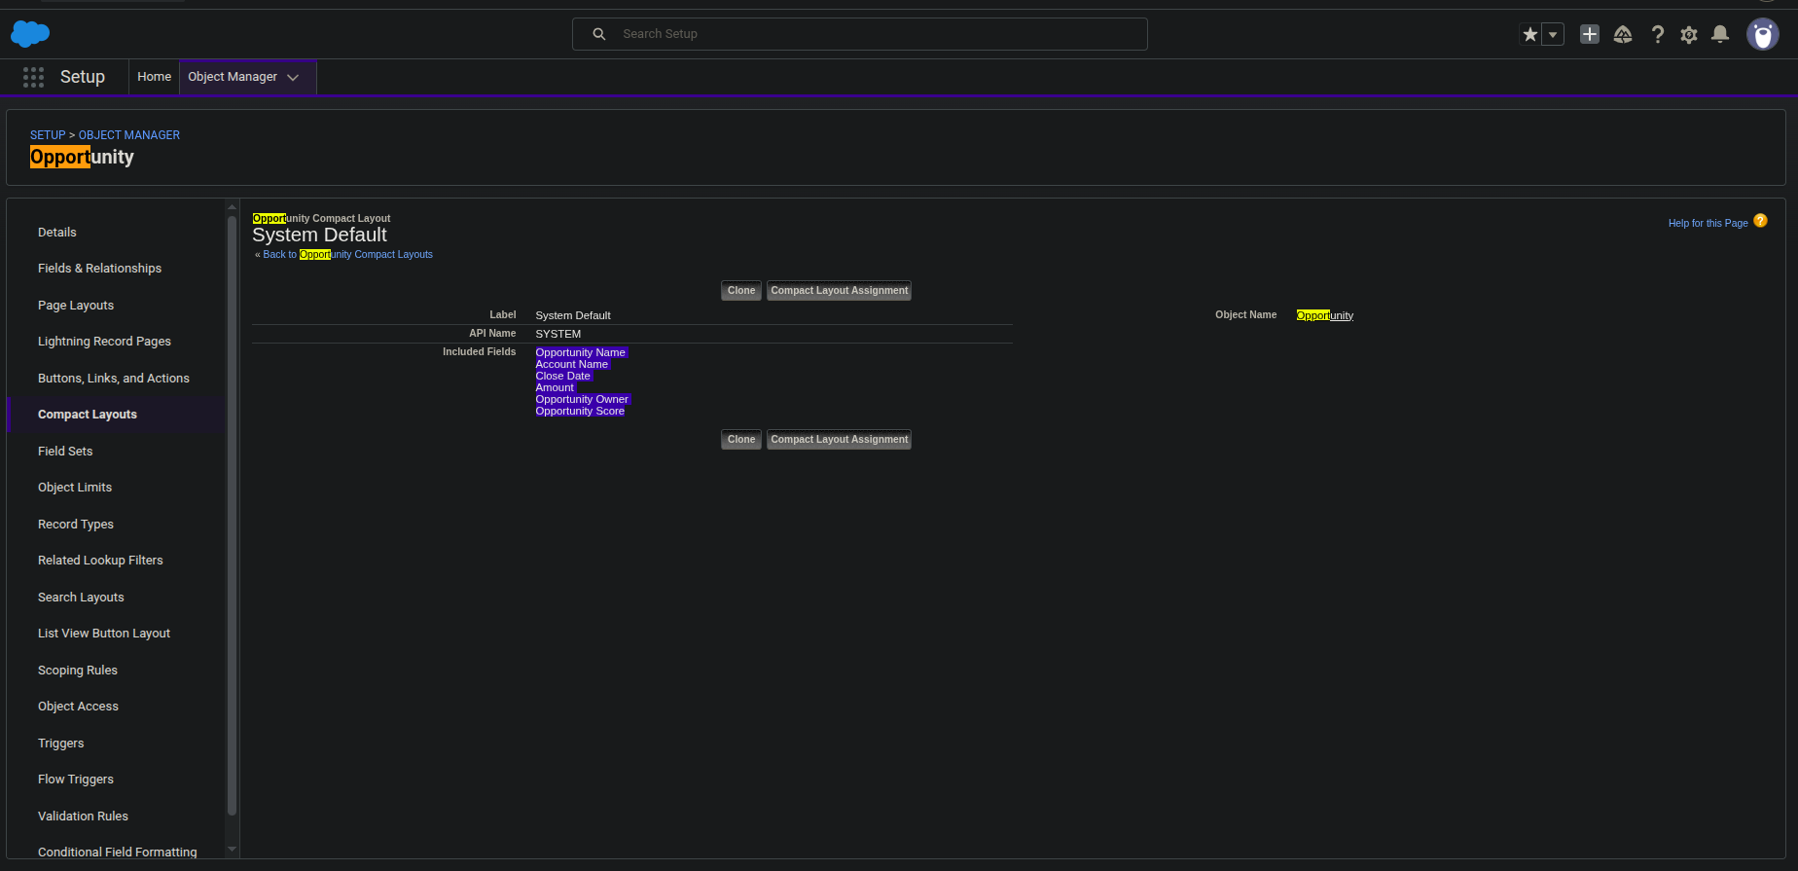This screenshot has width=1798, height=871.
Task: Expand the Object Manager tab chevron
Action: 293,77
